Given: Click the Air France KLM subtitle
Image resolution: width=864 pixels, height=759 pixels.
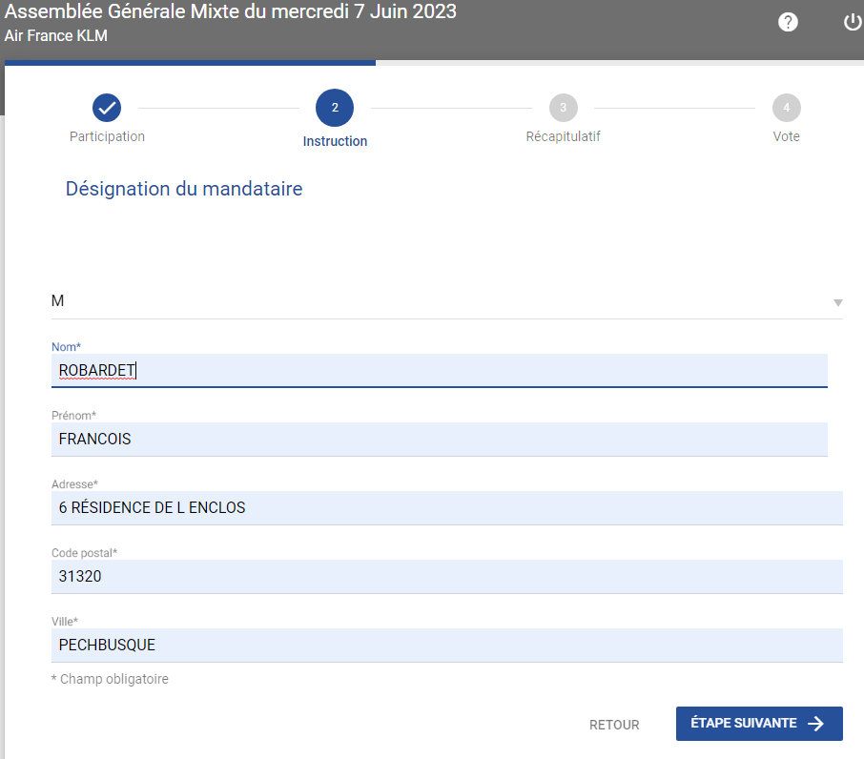Looking at the screenshot, I should 55,36.
